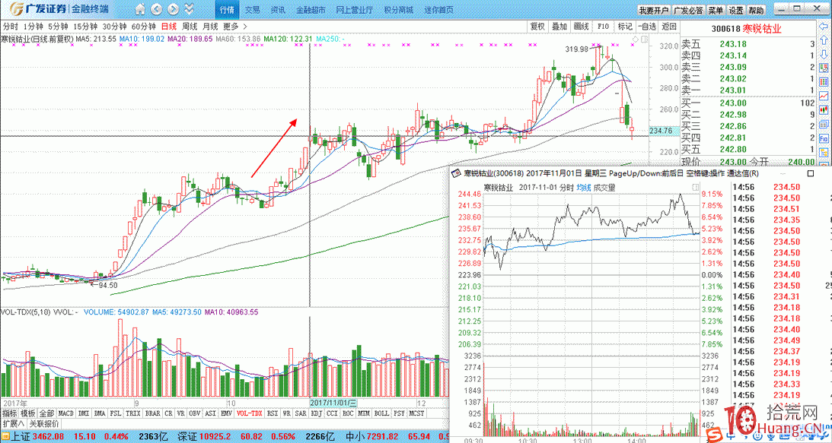Select the VOL-TDX indicator
The height and width of the screenshot is (443, 832).
pos(250,413)
